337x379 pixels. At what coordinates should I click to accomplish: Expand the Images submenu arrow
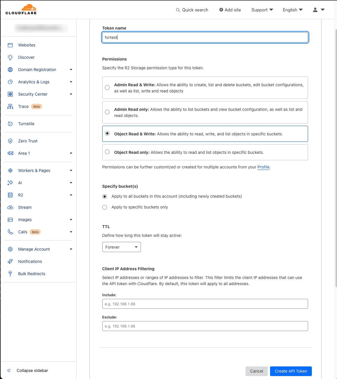coord(71,220)
